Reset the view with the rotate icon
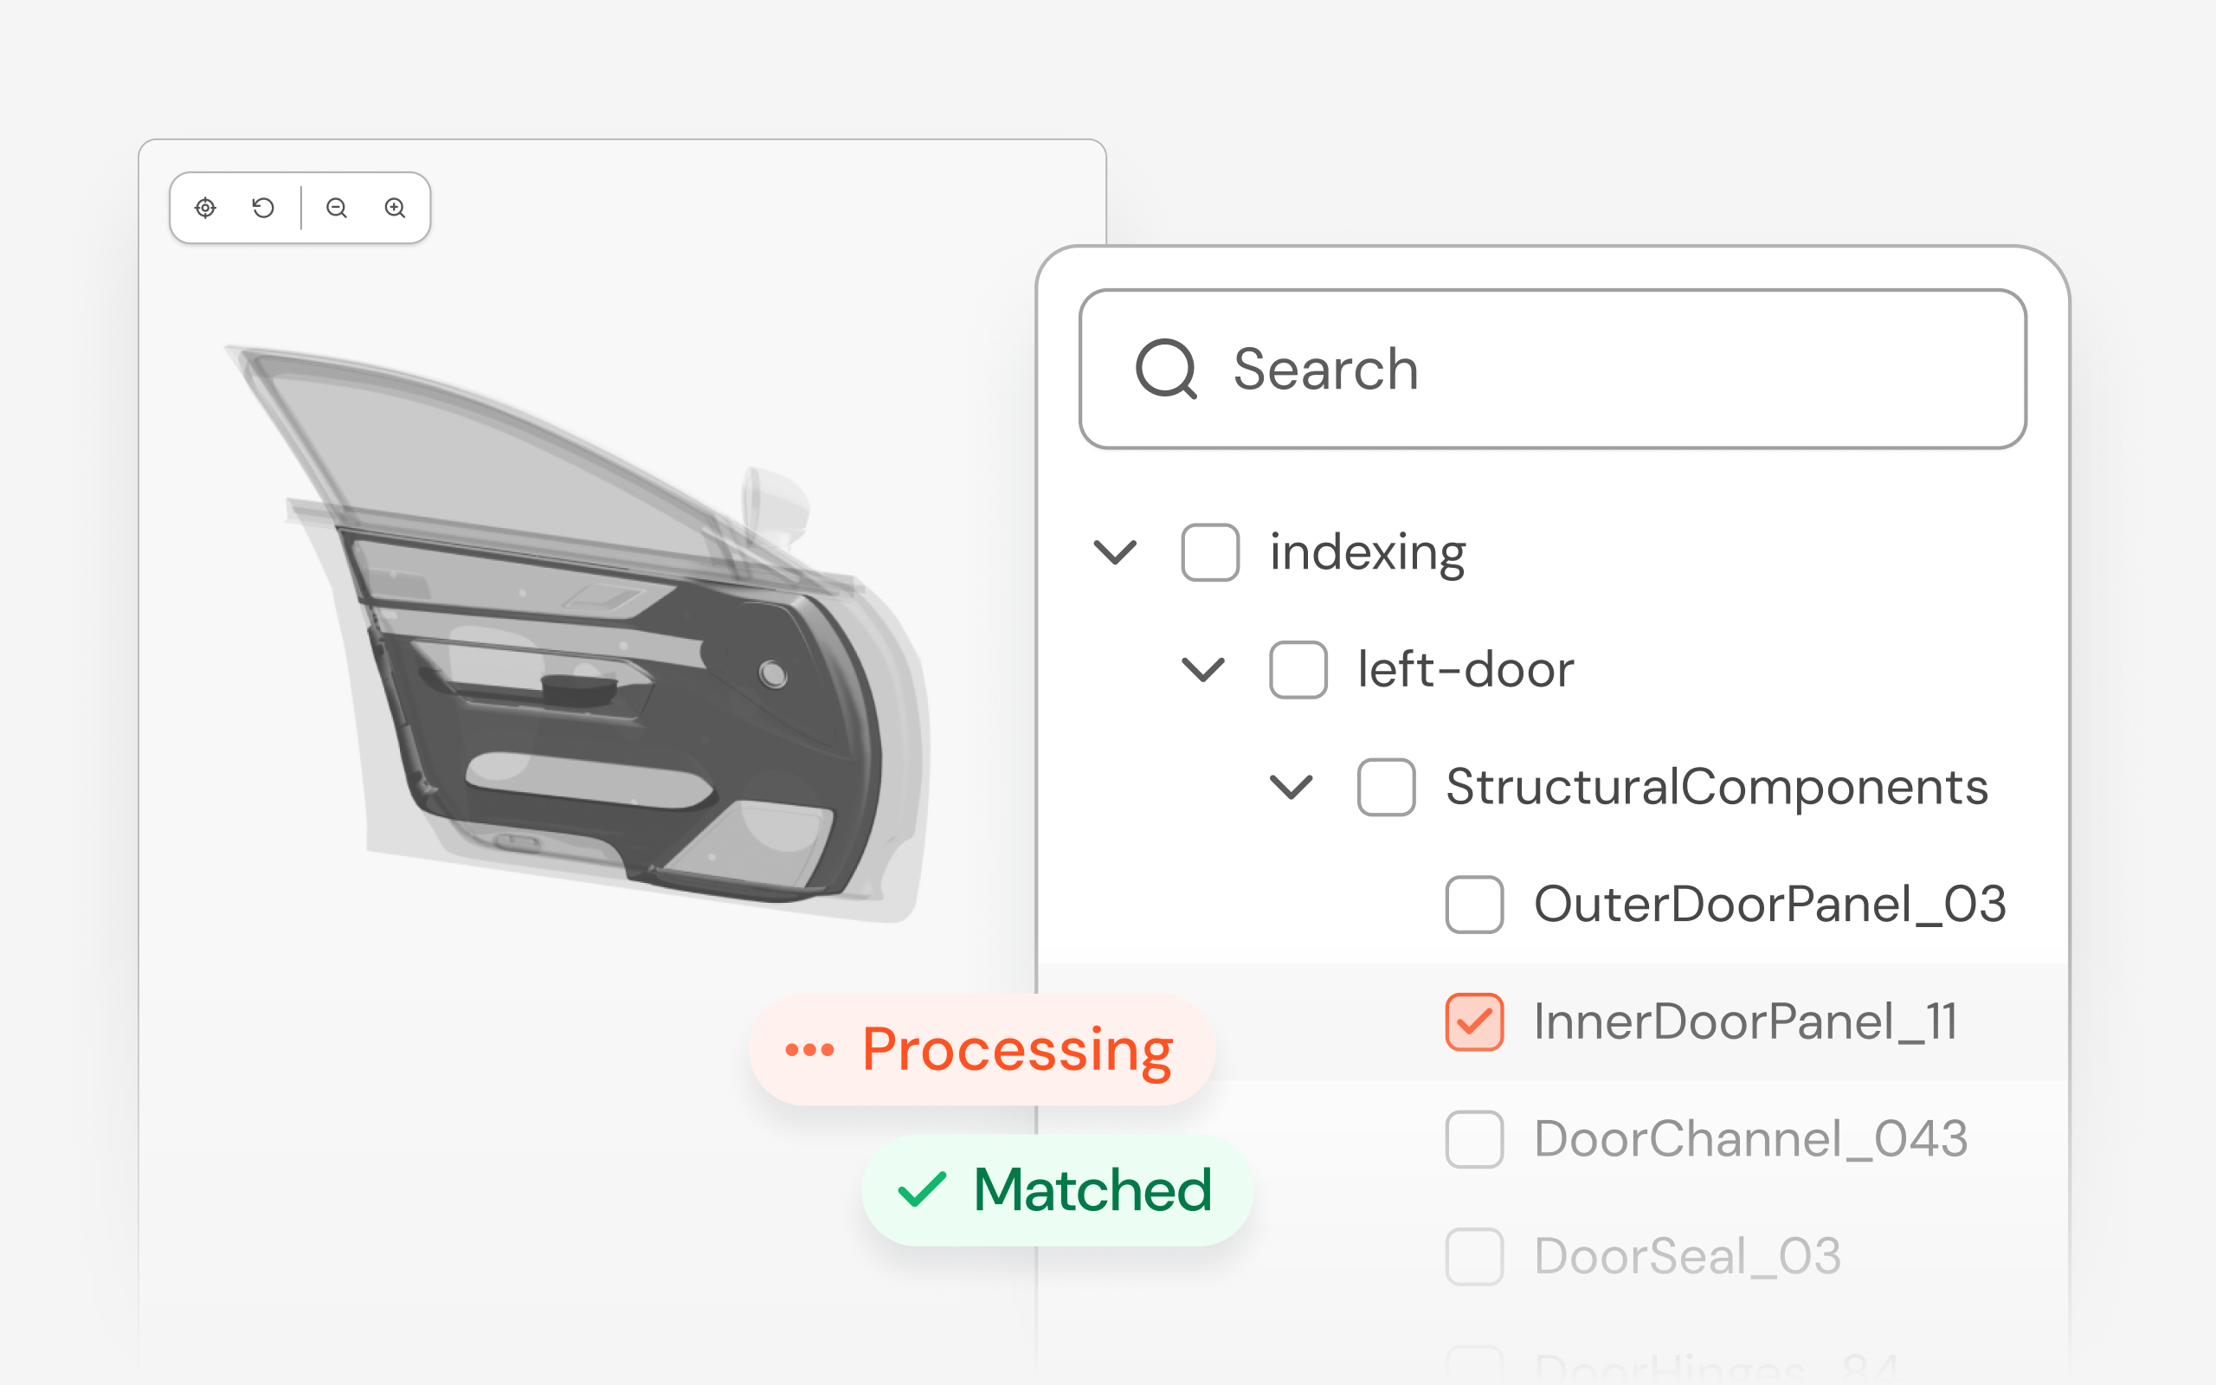This screenshot has height=1385, width=2216. [x=263, y=208]
